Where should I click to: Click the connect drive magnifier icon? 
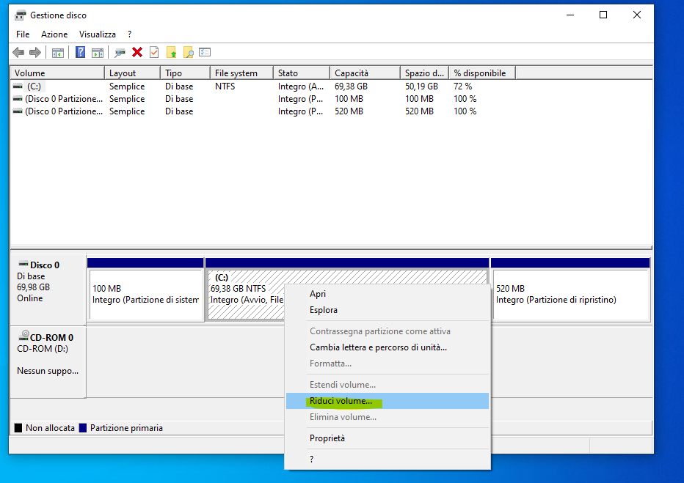(120, 53)
